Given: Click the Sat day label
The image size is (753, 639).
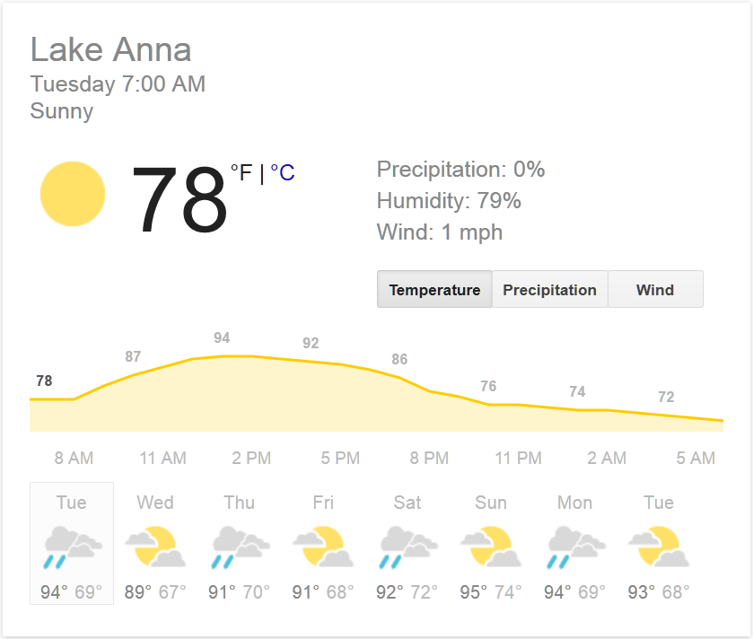Looking at the screenshot, I should (407, 503).
